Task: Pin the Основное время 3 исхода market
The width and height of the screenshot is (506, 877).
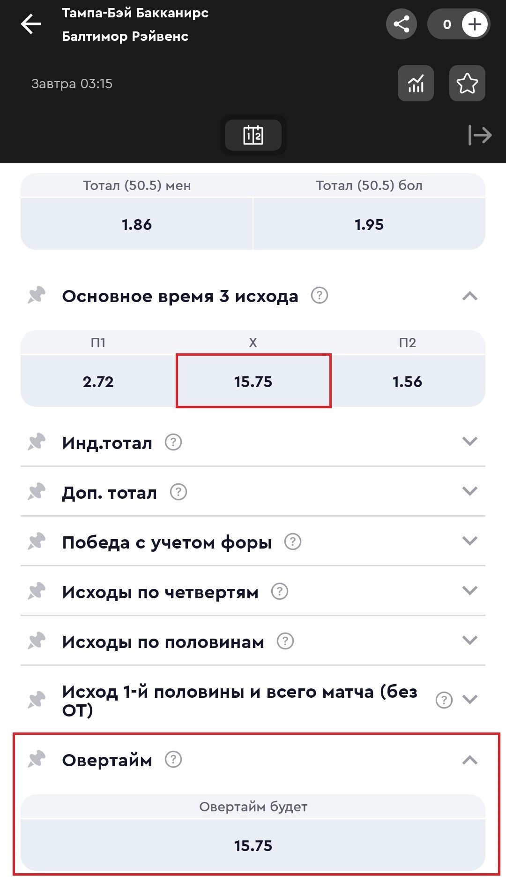Action: click(37, 296)
